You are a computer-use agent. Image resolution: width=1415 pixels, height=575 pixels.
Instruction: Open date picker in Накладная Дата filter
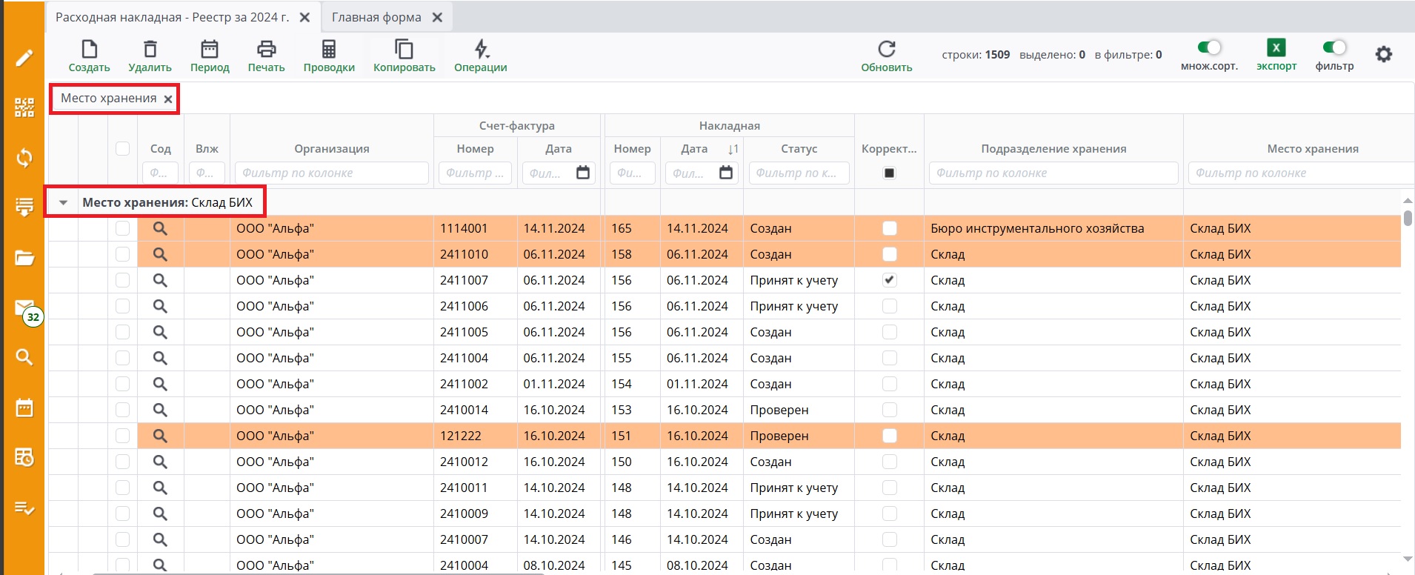pos(726,173)
